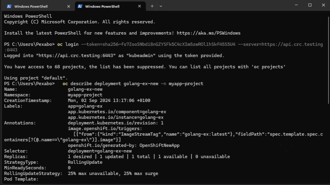Close the first Windows PowerShell tab
Screen dimensions: 330x185
[69, 6]
